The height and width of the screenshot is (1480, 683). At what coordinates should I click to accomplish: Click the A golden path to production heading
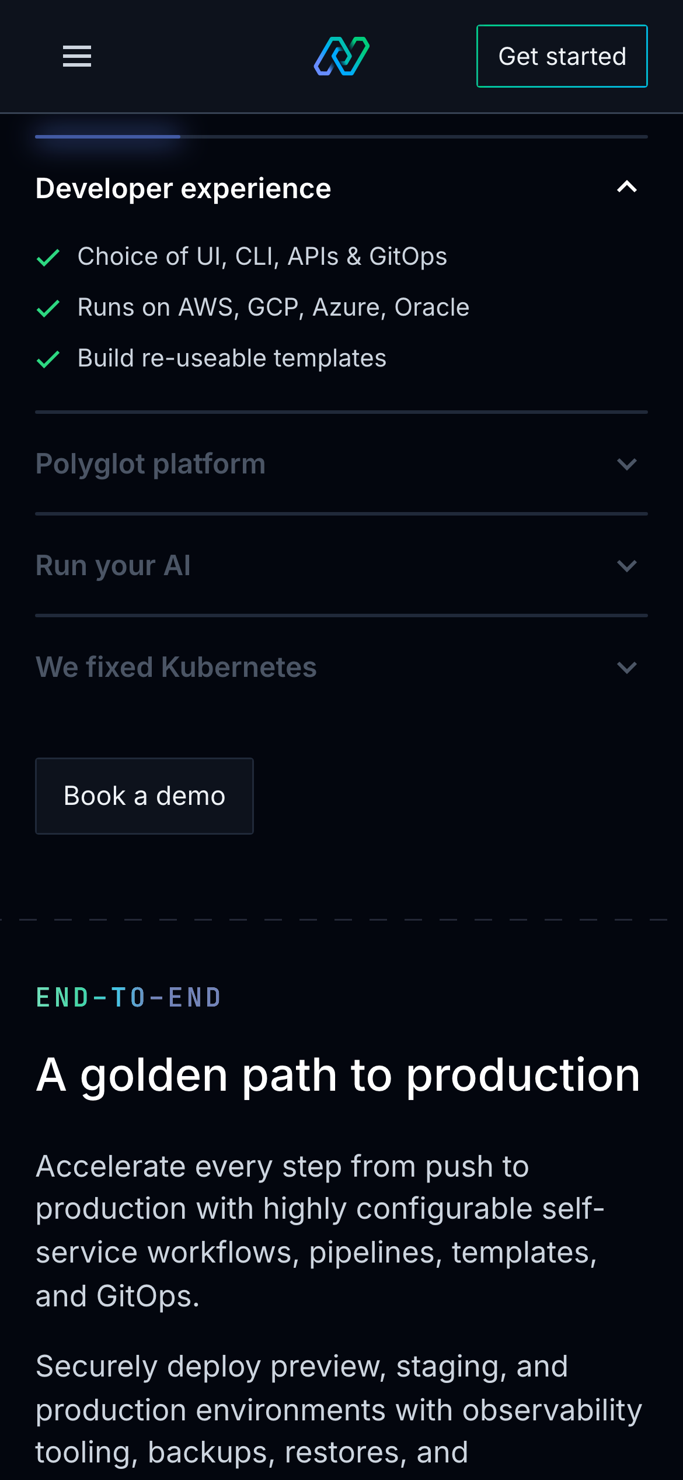(x=338, y=1075)
